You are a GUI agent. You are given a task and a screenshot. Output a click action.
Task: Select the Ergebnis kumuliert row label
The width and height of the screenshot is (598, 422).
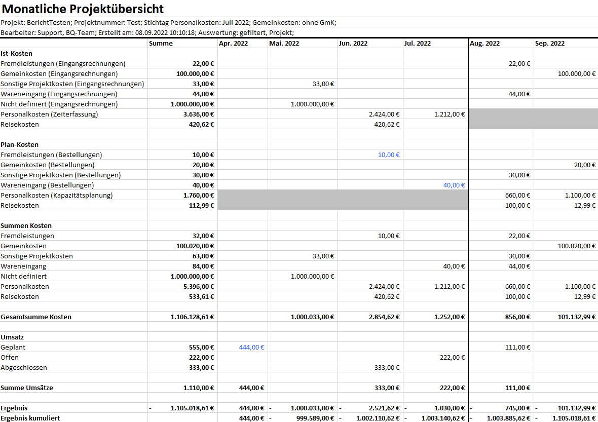coord(30,418)
